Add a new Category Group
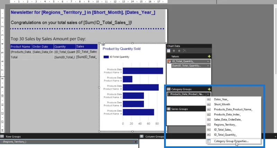Viewport: 277px width, 148px height. pyautogui.click(x=209, y=89)
